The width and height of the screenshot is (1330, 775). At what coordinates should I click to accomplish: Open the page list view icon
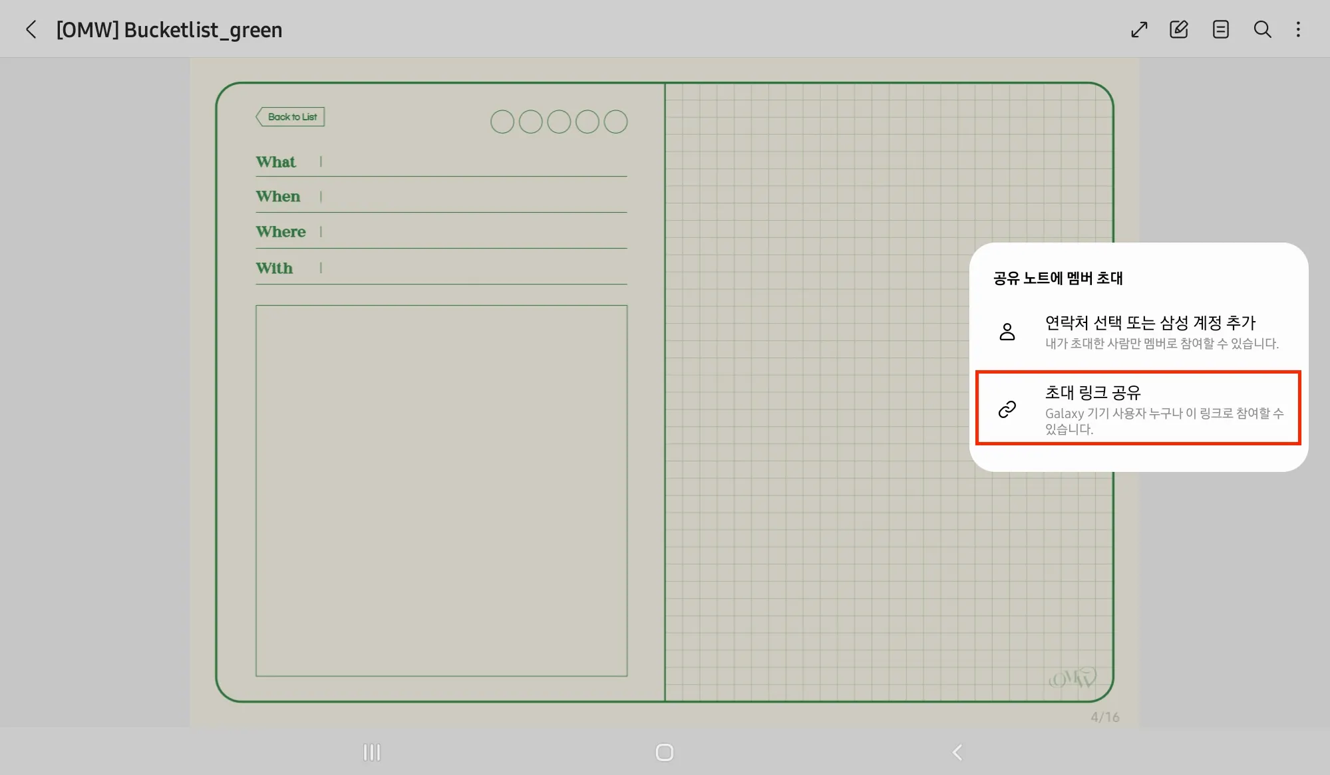[x=1220, y=29]
